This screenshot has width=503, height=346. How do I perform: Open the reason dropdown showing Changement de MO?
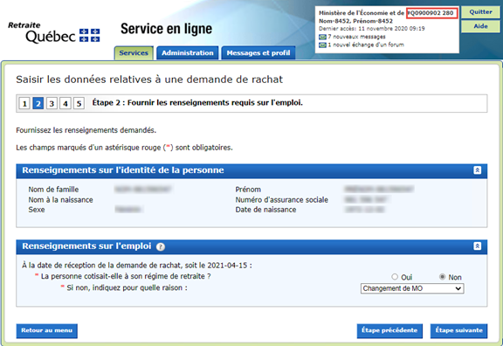(x=412, y=288)
